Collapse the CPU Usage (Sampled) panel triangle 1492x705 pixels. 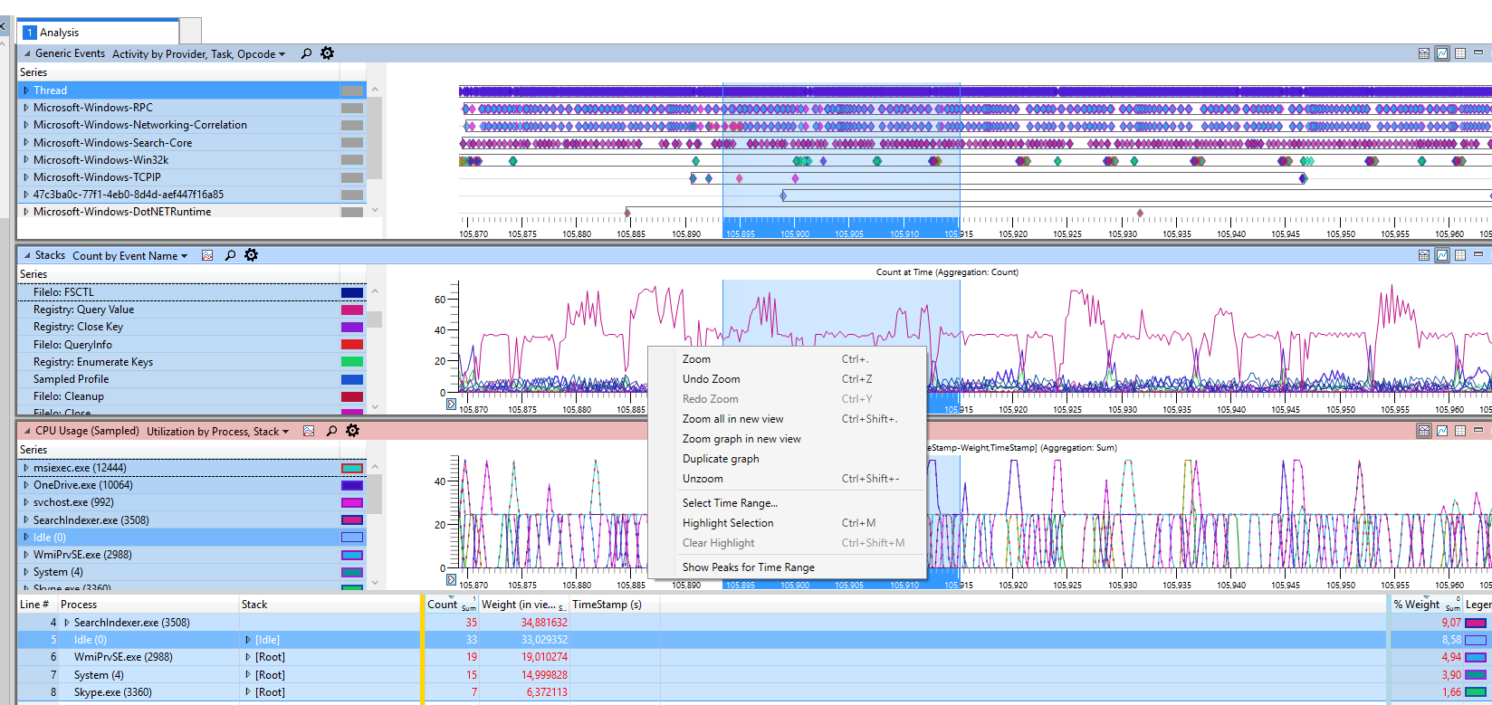[x=26, y=431]
